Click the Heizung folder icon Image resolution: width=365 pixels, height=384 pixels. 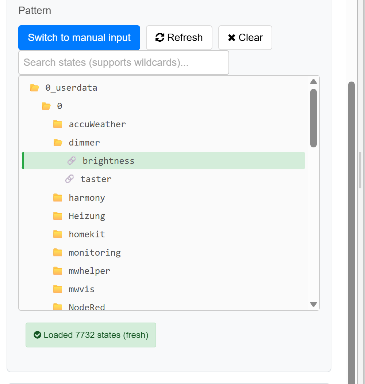(x=58, y=216)
